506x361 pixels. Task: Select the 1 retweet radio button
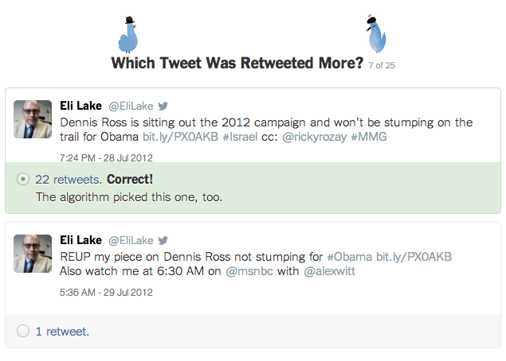(23, 331)
